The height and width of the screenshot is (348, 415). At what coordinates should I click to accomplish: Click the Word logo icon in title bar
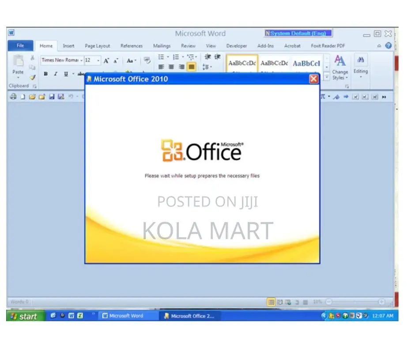click(11, 33)
